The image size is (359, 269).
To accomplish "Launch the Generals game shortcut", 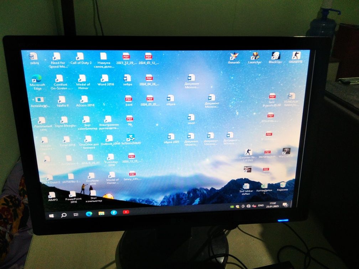I will pyautogui.click(x=234, y=58).
